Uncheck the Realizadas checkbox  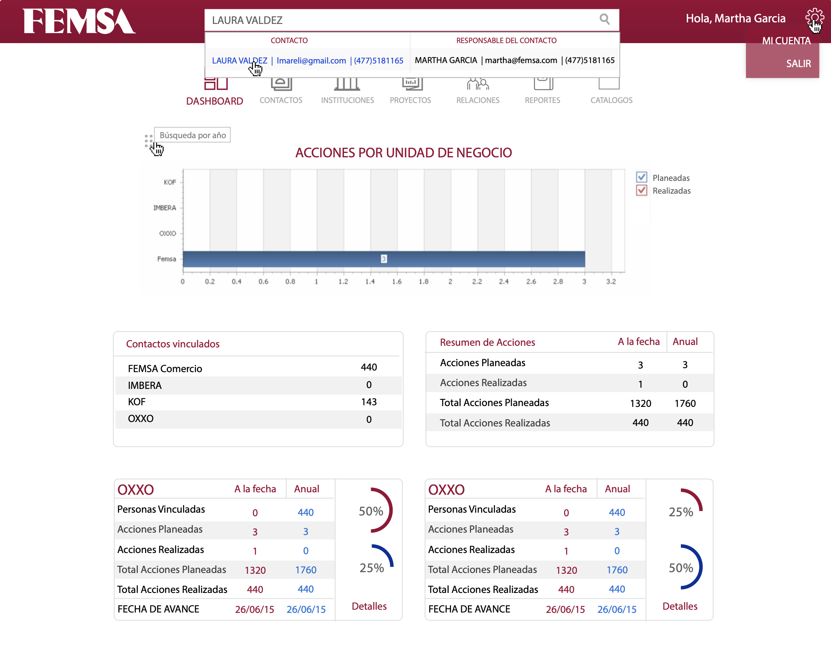(642, 190)
